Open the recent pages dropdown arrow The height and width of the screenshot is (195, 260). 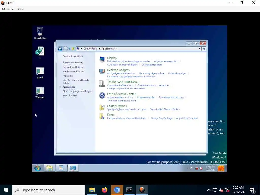point(69,49)
